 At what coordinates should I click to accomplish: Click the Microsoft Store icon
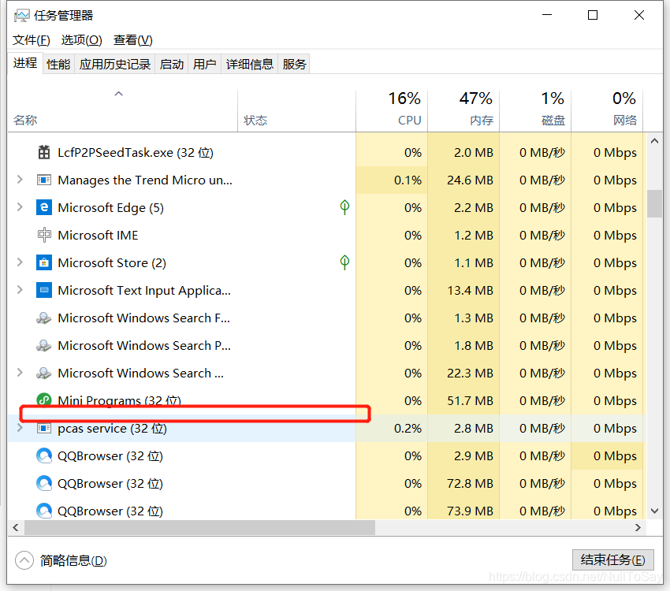pos(44,262)
